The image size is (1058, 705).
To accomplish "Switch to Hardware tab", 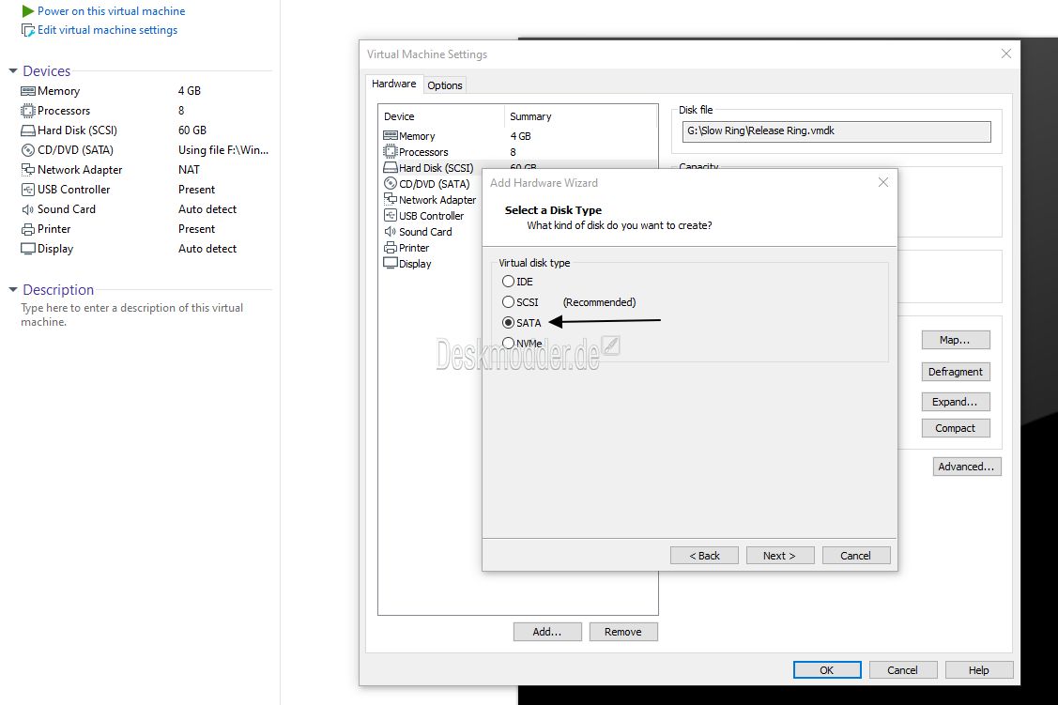I will (x=394, y=84).
